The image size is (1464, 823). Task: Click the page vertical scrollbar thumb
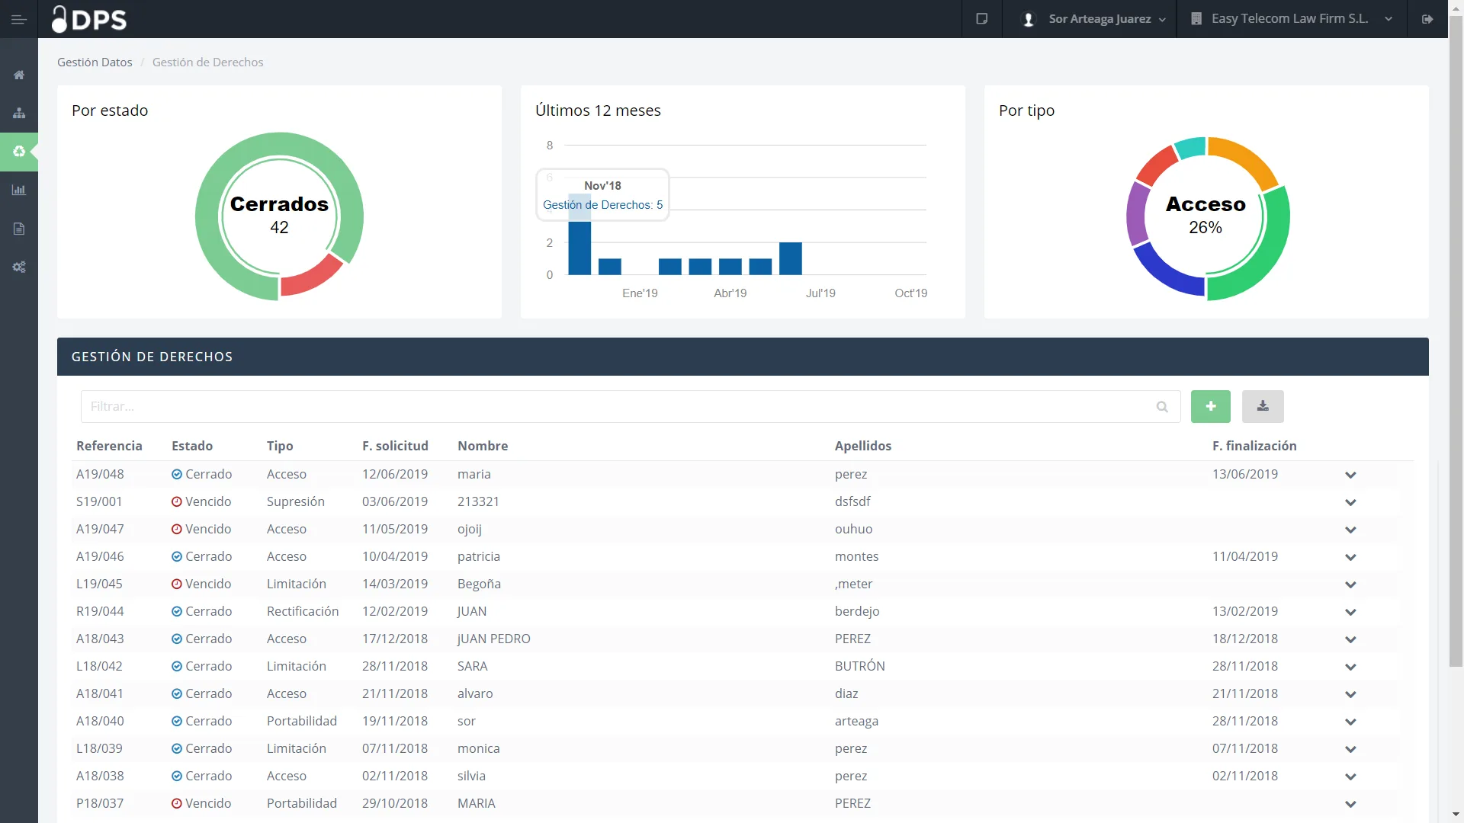click(x=1456, y=343)
